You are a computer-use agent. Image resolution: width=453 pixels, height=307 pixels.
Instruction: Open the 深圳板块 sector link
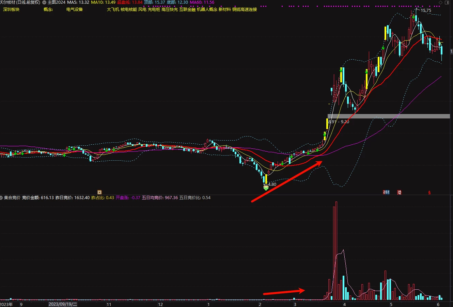[11, 10]
